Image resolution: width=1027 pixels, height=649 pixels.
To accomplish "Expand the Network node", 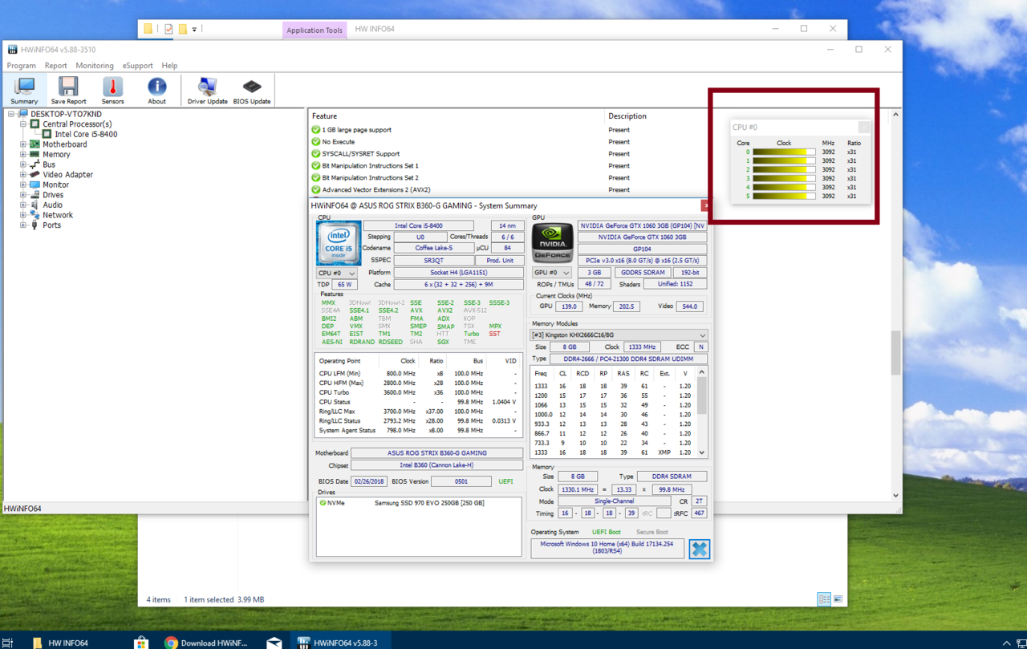I will 23,215.
